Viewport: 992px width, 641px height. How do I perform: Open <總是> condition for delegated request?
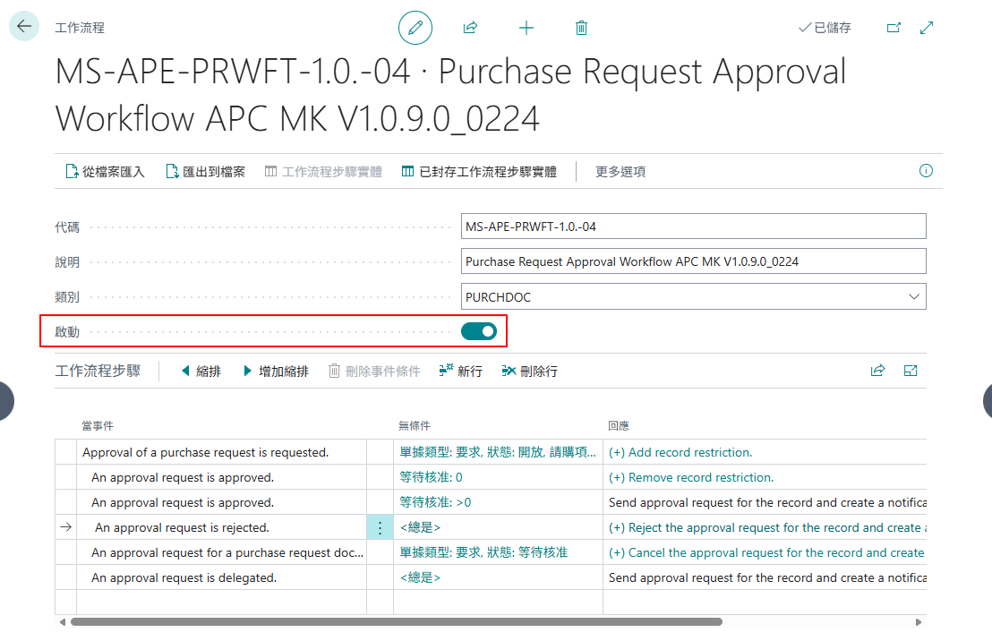[x=420, y=577]
